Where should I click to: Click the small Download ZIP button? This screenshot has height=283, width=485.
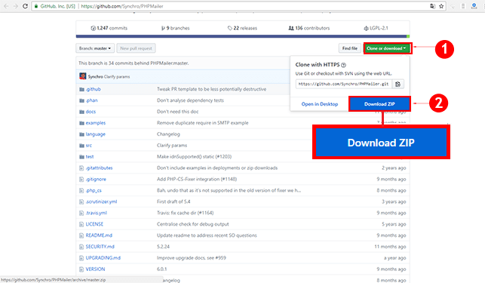tap(379, 104)
